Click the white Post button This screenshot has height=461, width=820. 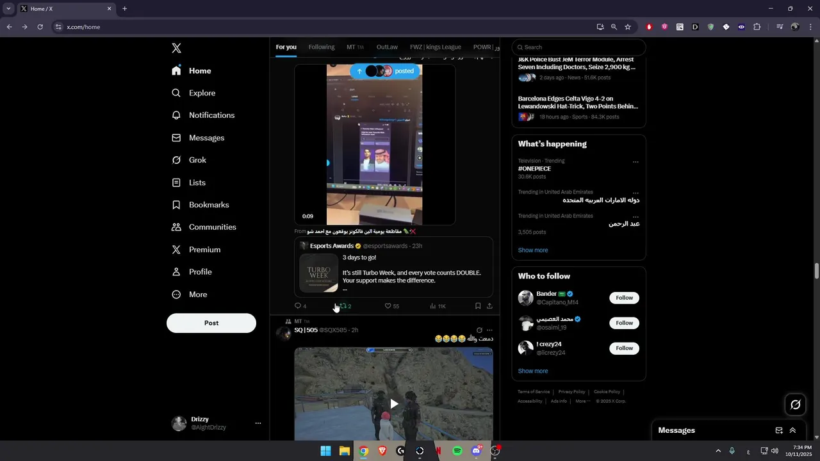pyautogui.click(x=211, y=323)
